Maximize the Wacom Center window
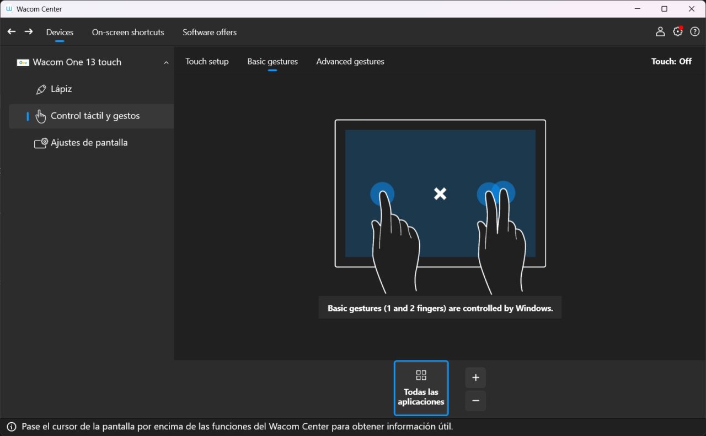 [x=664, y=9]
